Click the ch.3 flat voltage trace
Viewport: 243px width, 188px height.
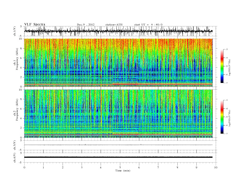118,145
